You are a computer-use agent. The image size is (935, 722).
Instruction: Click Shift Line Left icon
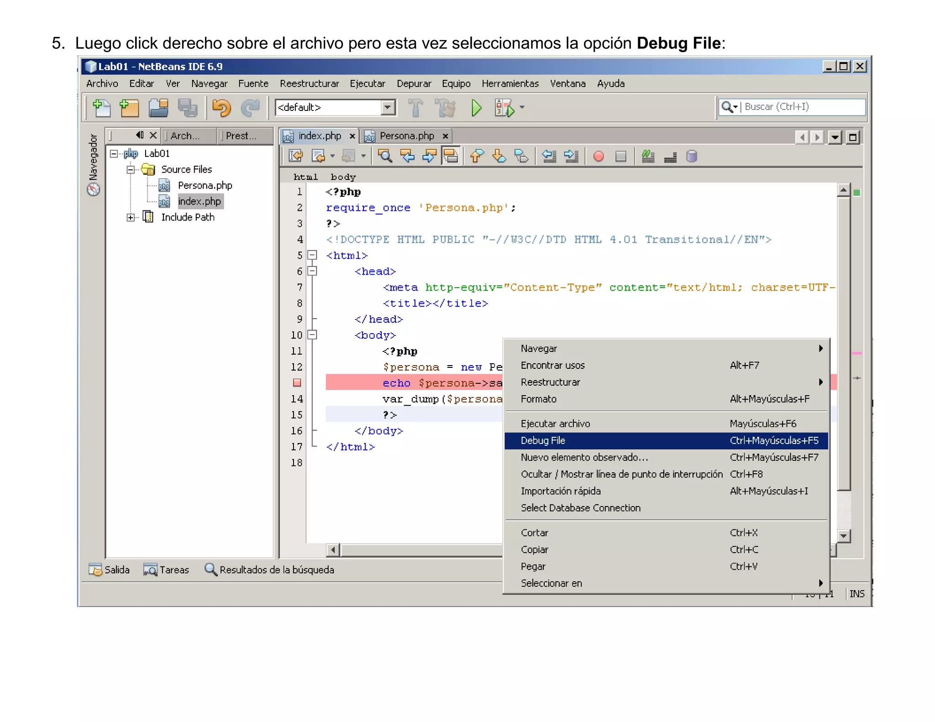click(x=549, y=156)
